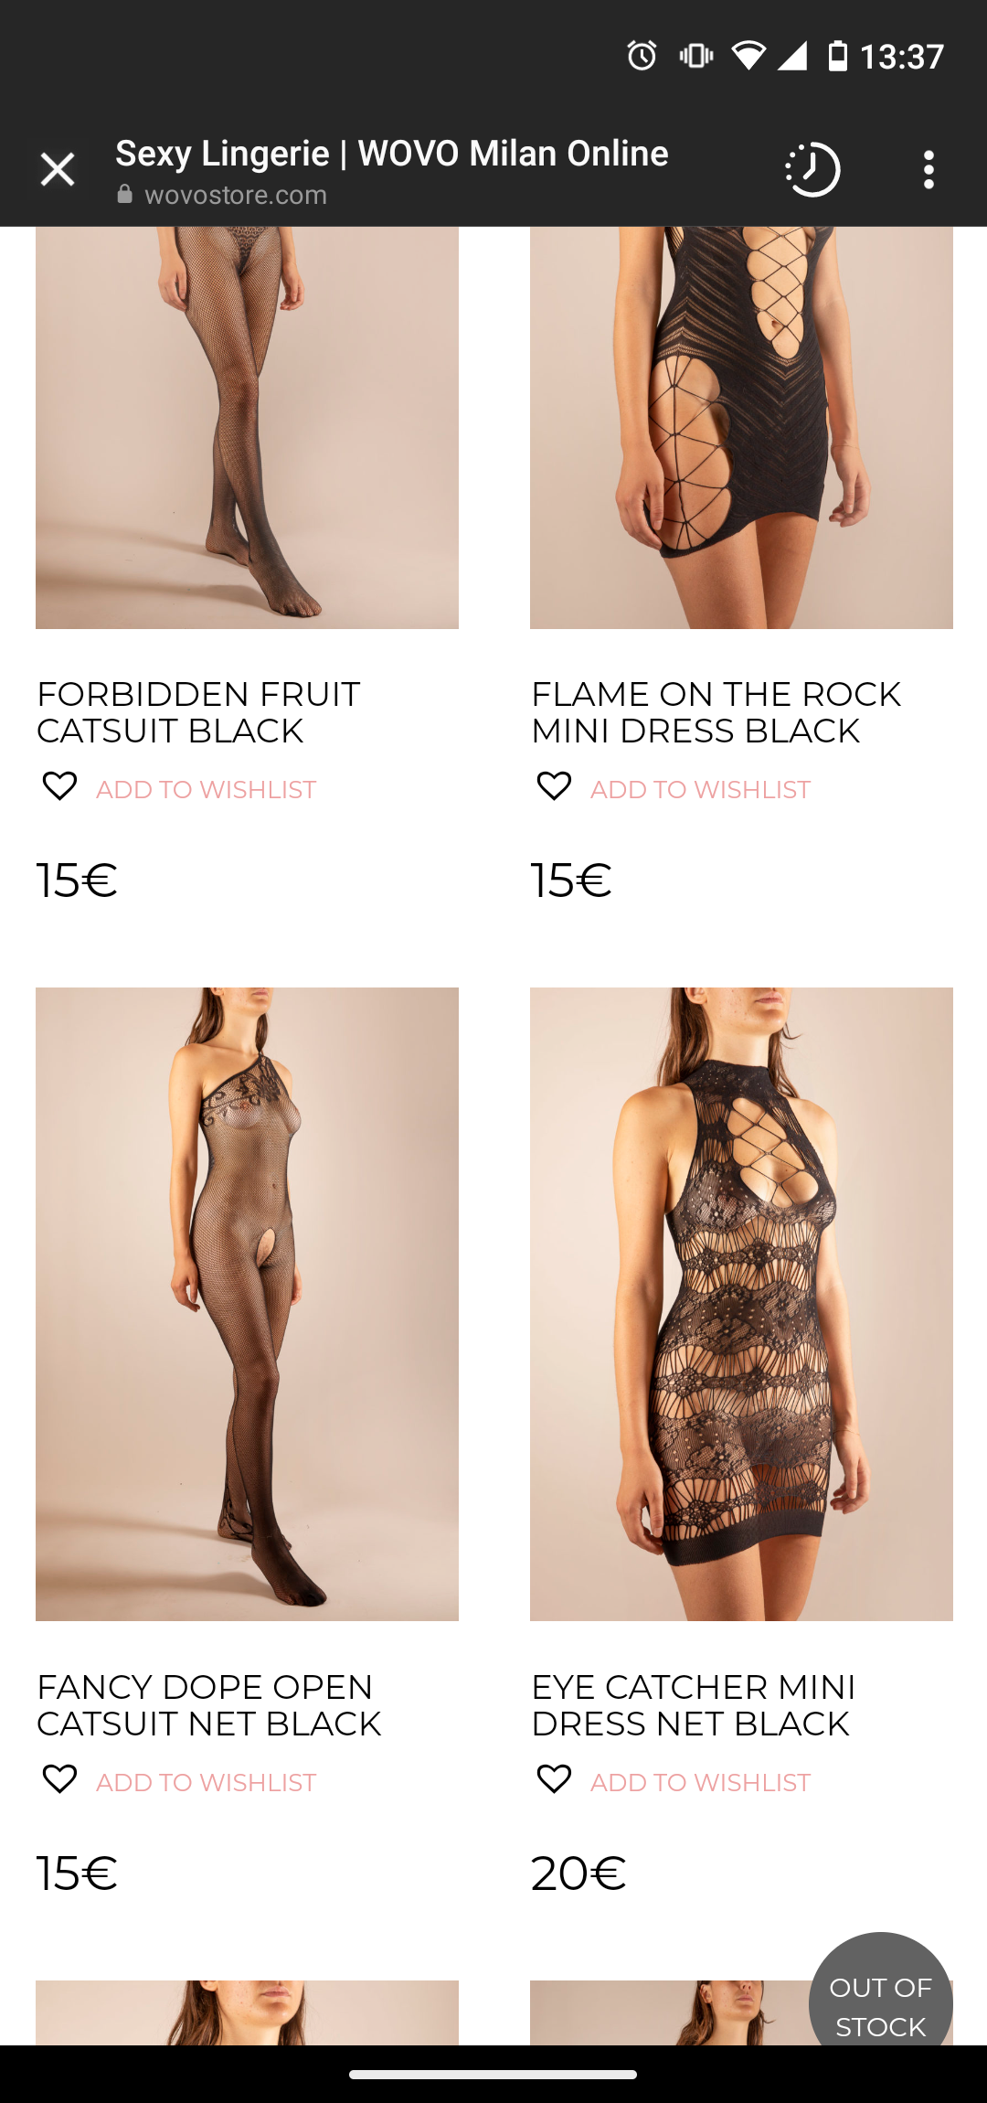The height and width of the screenshot is (2103, 987).
Task: Tap the alarm icon in status bar
Action: pos(642,56)
